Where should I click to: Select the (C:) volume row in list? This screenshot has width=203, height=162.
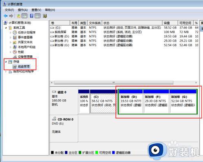(x=124, y=28)
